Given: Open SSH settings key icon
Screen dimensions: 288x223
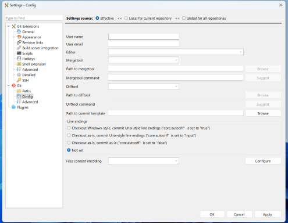Looking at the screenshot, I should (19, 80).
